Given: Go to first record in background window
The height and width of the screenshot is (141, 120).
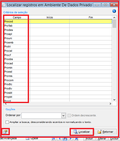Looking at the screenshot, I should point(54,139).
